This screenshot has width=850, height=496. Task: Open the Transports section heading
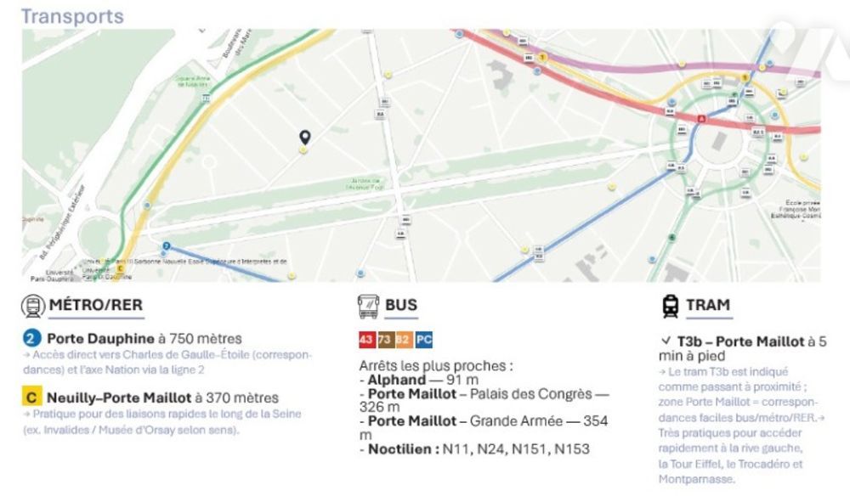pyautogui.click(x=72, y=16)
